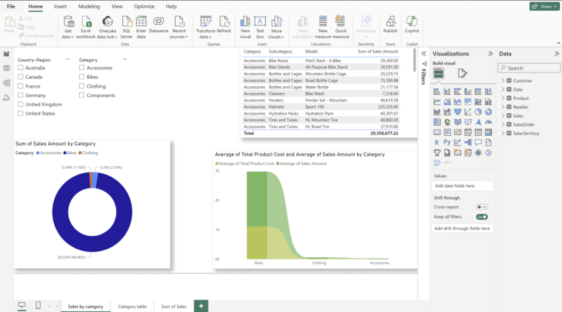Publish the report
The width and height of the screenshot is (562, 312).
tap(390, 24)
